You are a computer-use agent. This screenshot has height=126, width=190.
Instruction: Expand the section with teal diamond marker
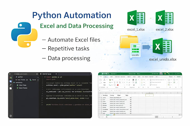click(14, 83)
